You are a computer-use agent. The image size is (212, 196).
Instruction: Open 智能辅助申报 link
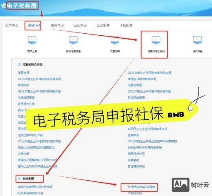coord(136,166)
